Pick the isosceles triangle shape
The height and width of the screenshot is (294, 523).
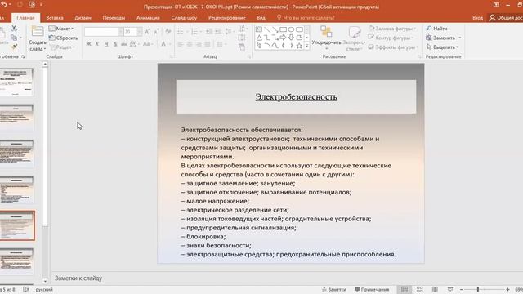259,38
